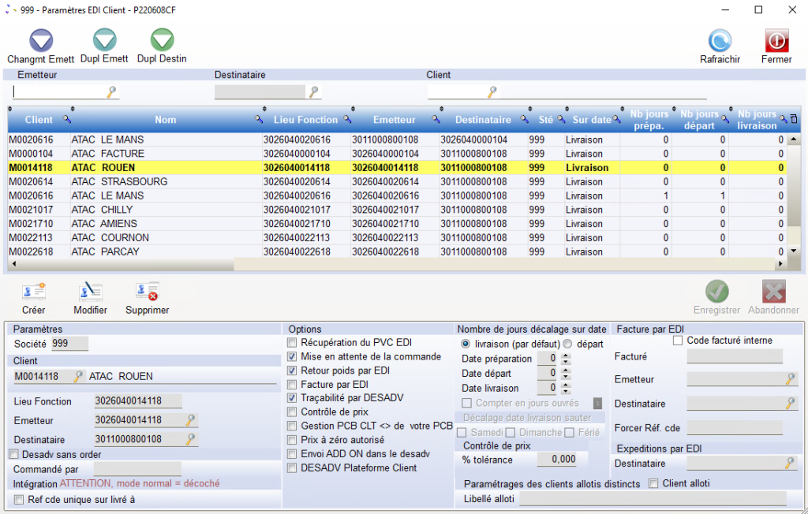Open the Emetteur filter lookup key
808x514 pixels.
pos(112,92)
